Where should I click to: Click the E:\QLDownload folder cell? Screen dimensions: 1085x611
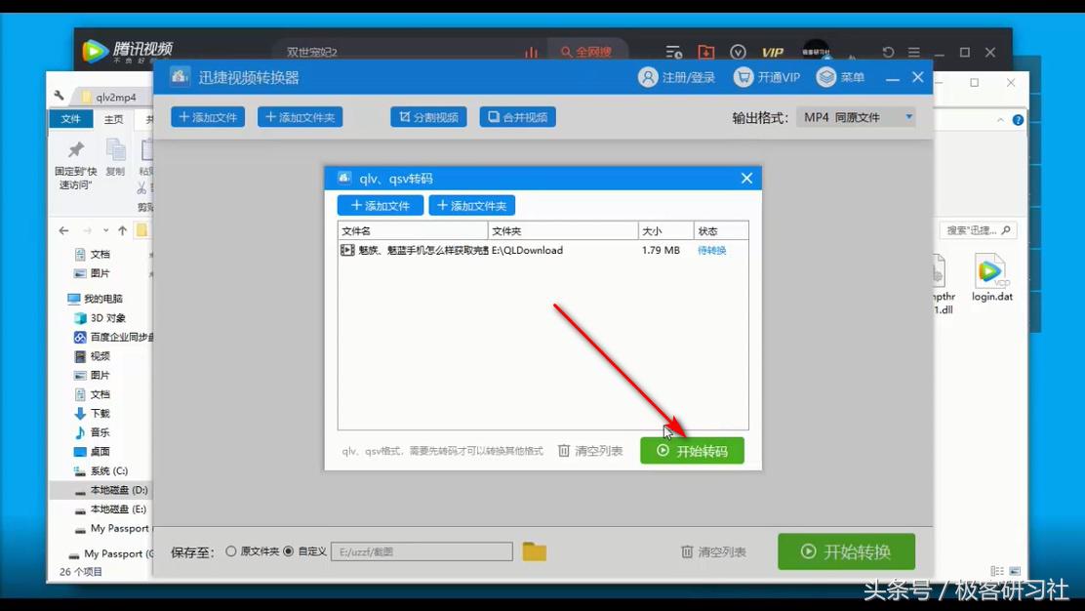(527, 251)
